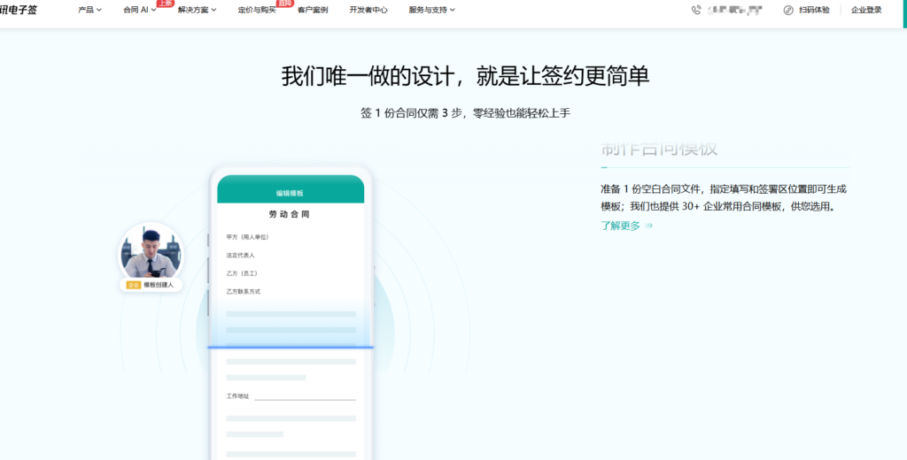Click the 劳动合同 title text

290,214
